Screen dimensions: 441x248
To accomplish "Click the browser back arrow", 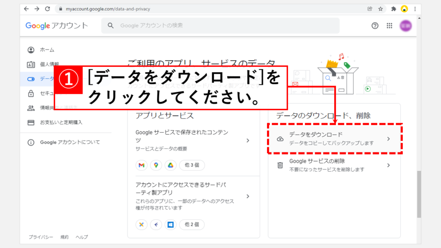I will (x=27, y=9).
